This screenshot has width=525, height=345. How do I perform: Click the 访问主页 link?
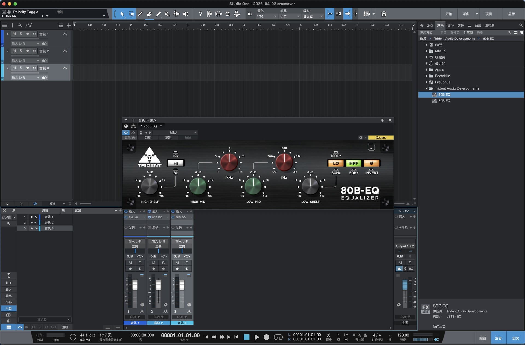click(x=439, y=326)
